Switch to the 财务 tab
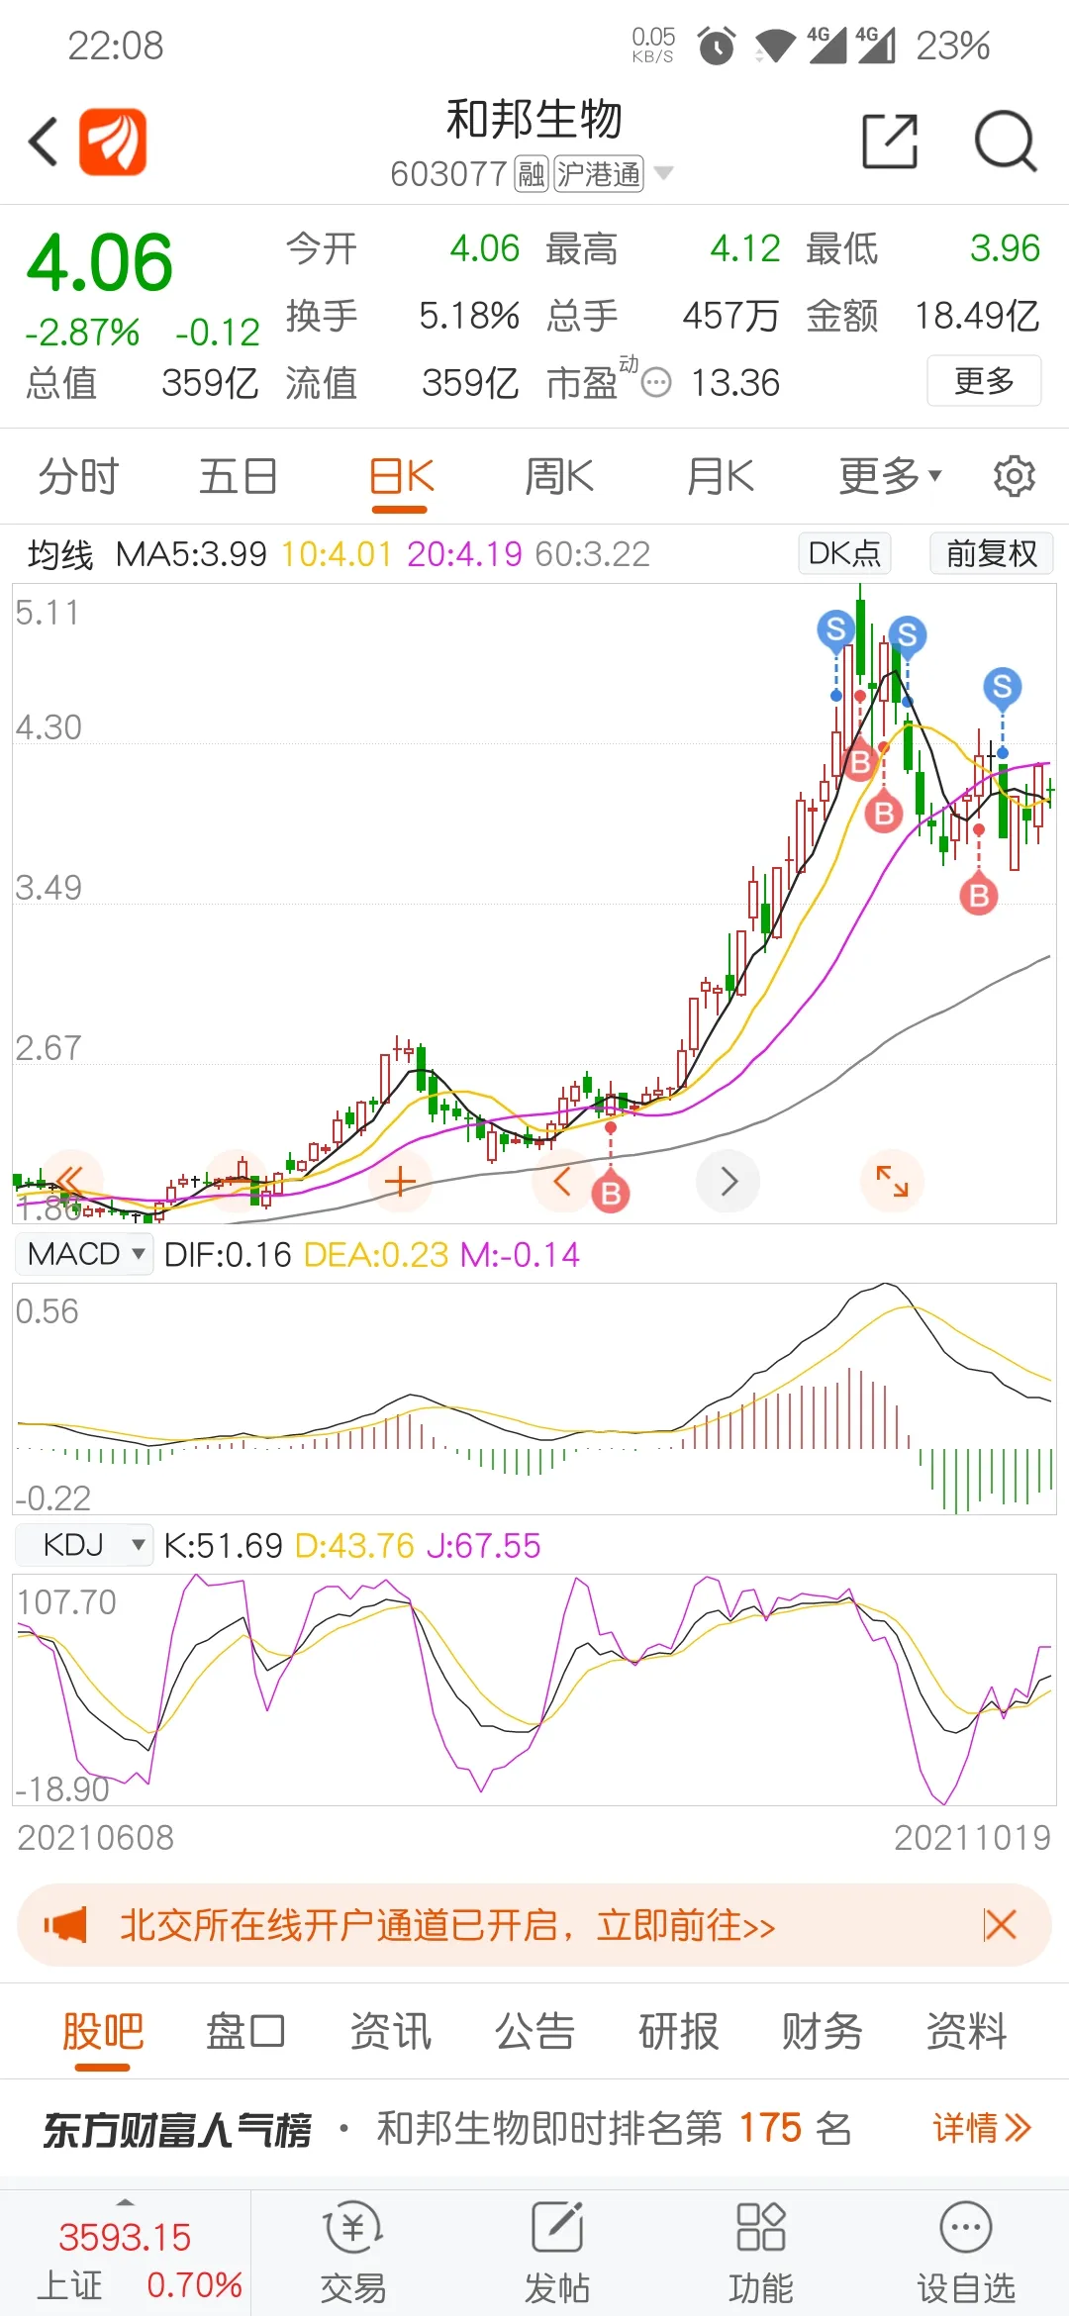The height and width of the screenshot is (2316, 1069). [823, 2032]
